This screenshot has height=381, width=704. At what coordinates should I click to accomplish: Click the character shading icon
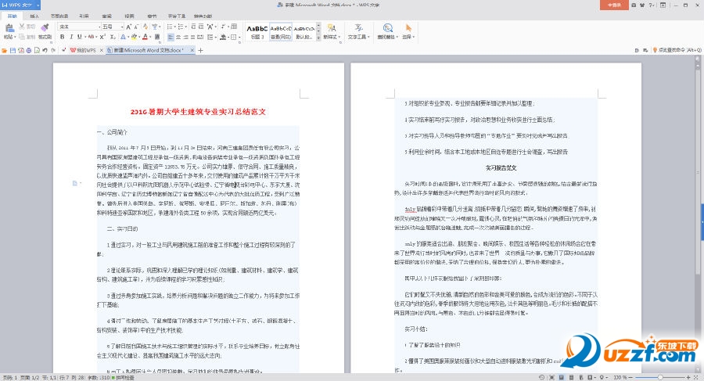tap(157, 37)
